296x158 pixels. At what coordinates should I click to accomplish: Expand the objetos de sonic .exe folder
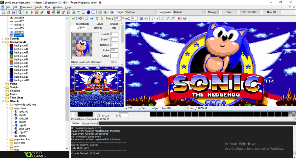coord(7,105)
